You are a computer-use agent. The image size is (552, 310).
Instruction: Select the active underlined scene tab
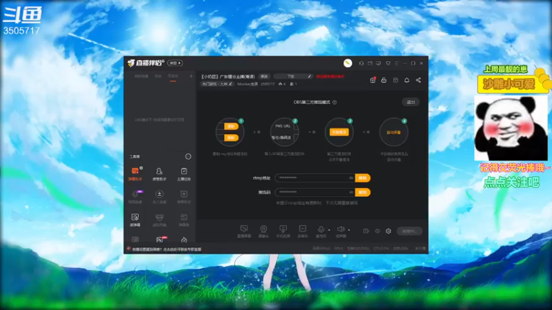(x=173, y=76)
